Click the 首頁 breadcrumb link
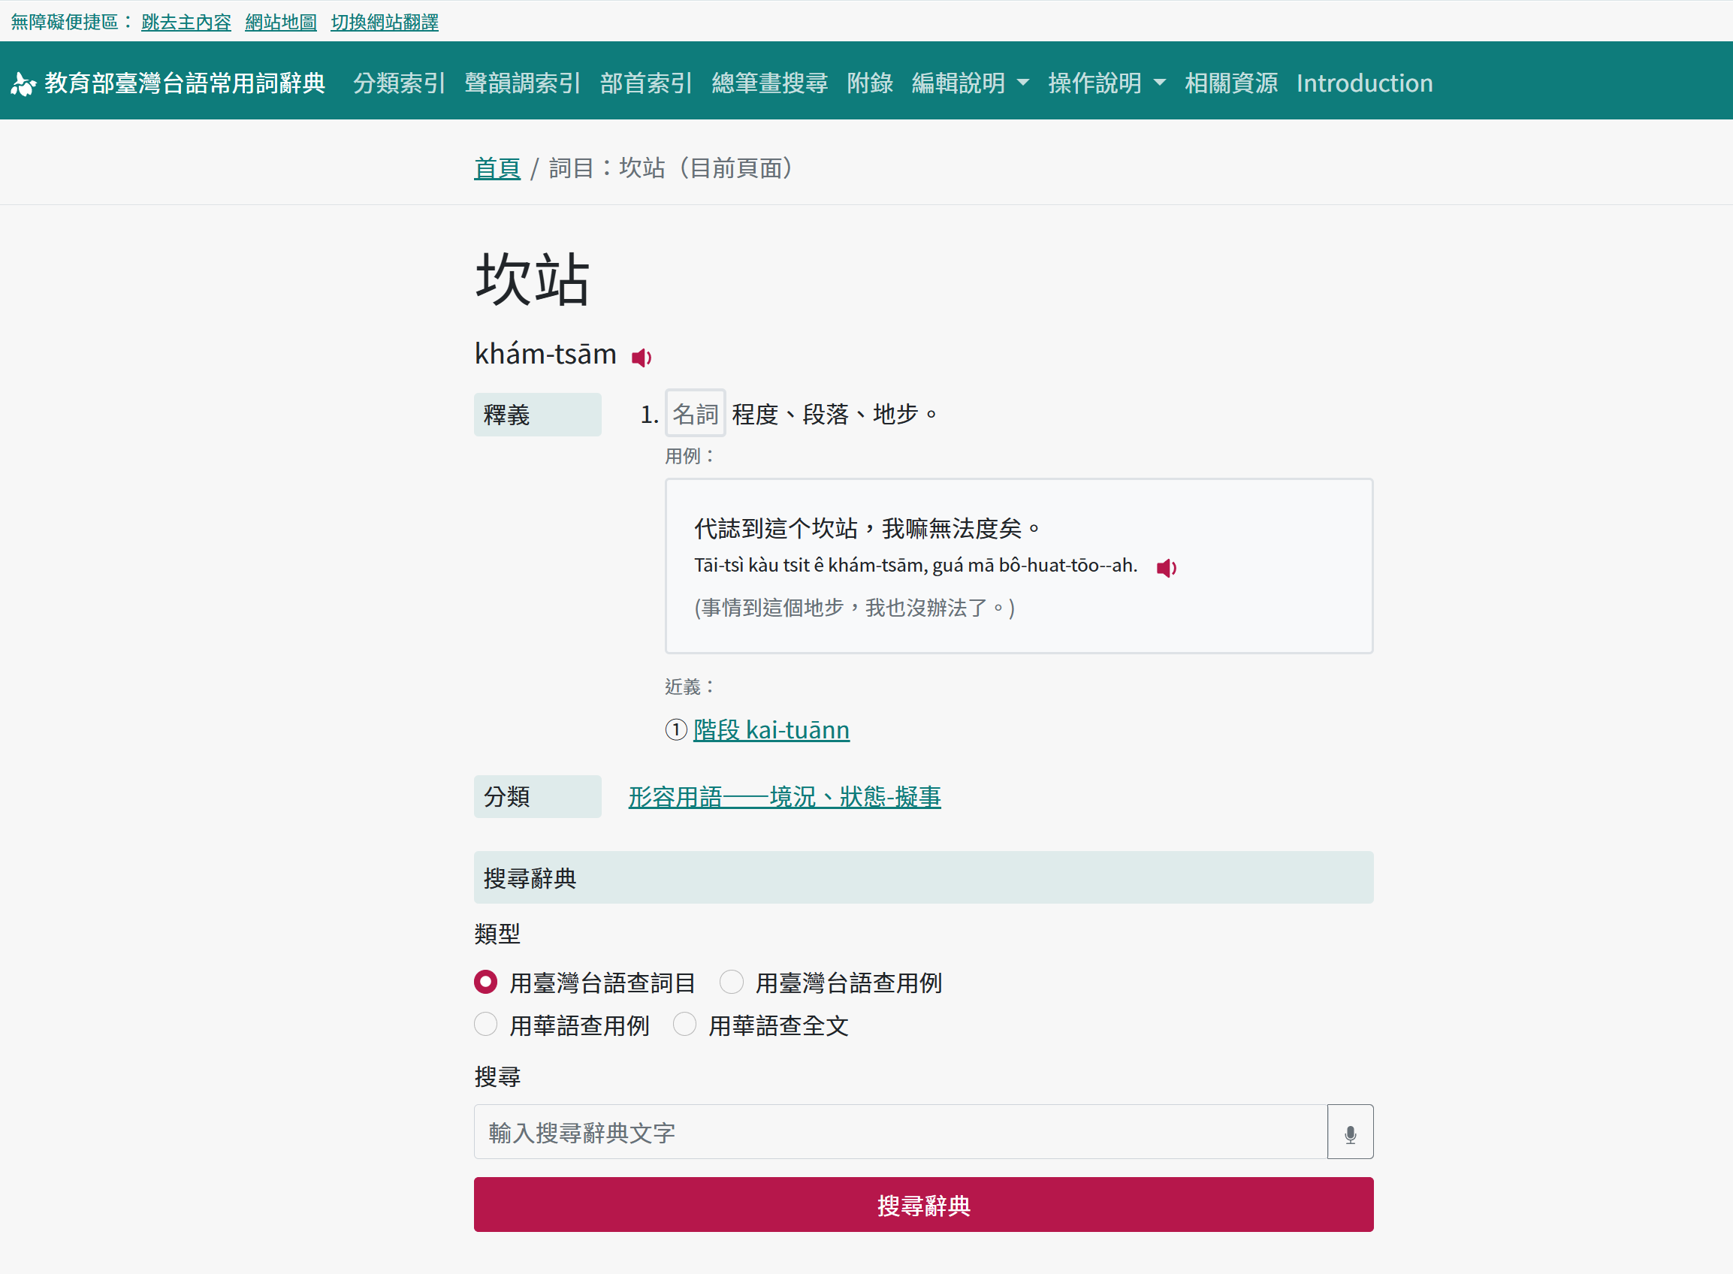1733x1274 pixels. tap(497, 168)
